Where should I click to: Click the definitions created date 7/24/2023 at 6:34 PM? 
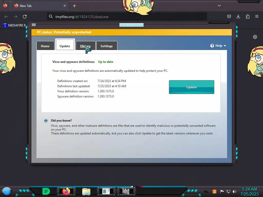112,81
